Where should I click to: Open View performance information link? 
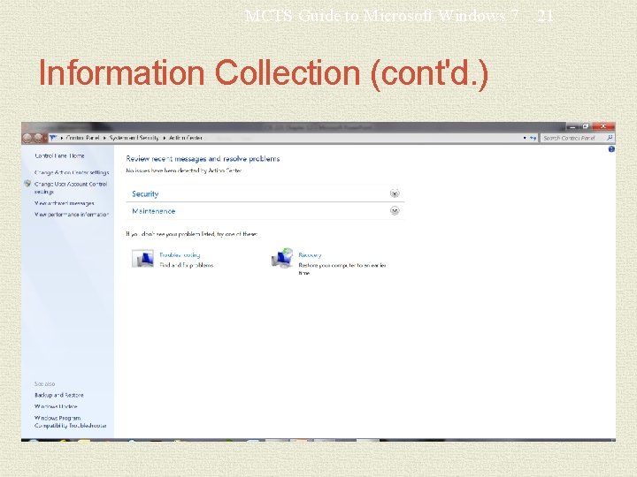72,214
